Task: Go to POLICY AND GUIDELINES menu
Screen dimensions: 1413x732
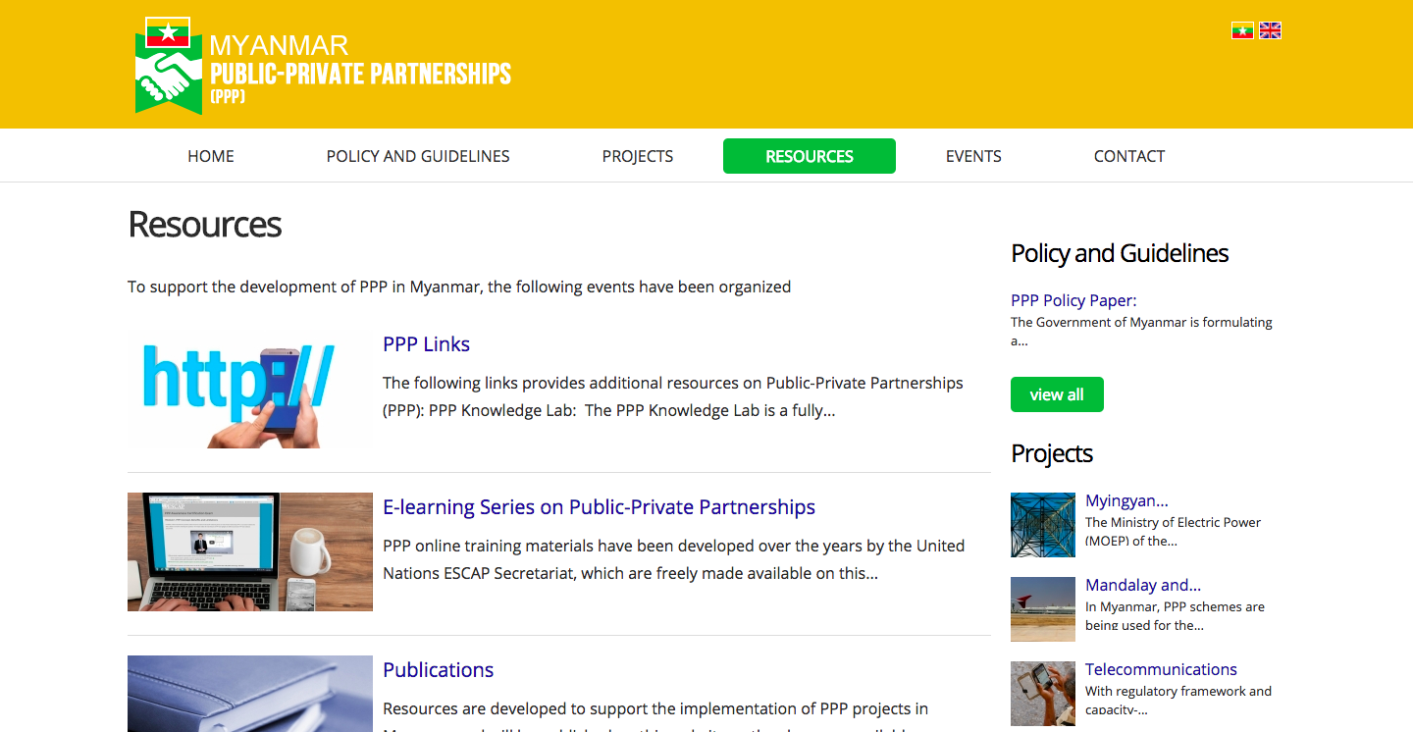Action: [418, 156]
